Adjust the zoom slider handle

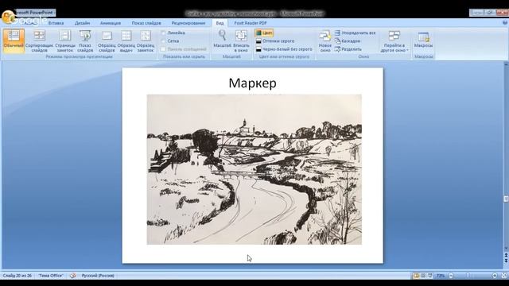point(468,276)
